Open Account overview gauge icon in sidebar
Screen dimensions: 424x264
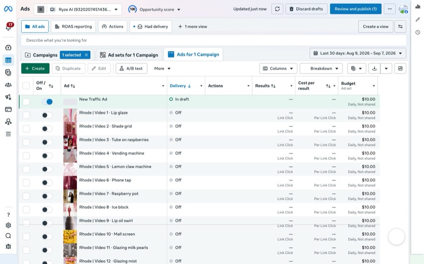(8, 48)
